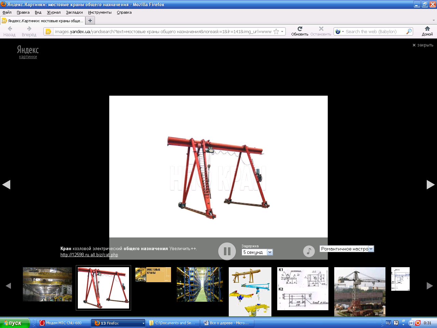Open the Задержка 5 секунд dropdown

tap(257, 252)
